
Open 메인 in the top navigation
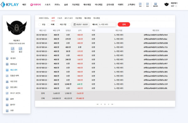[x=24, y=5]
